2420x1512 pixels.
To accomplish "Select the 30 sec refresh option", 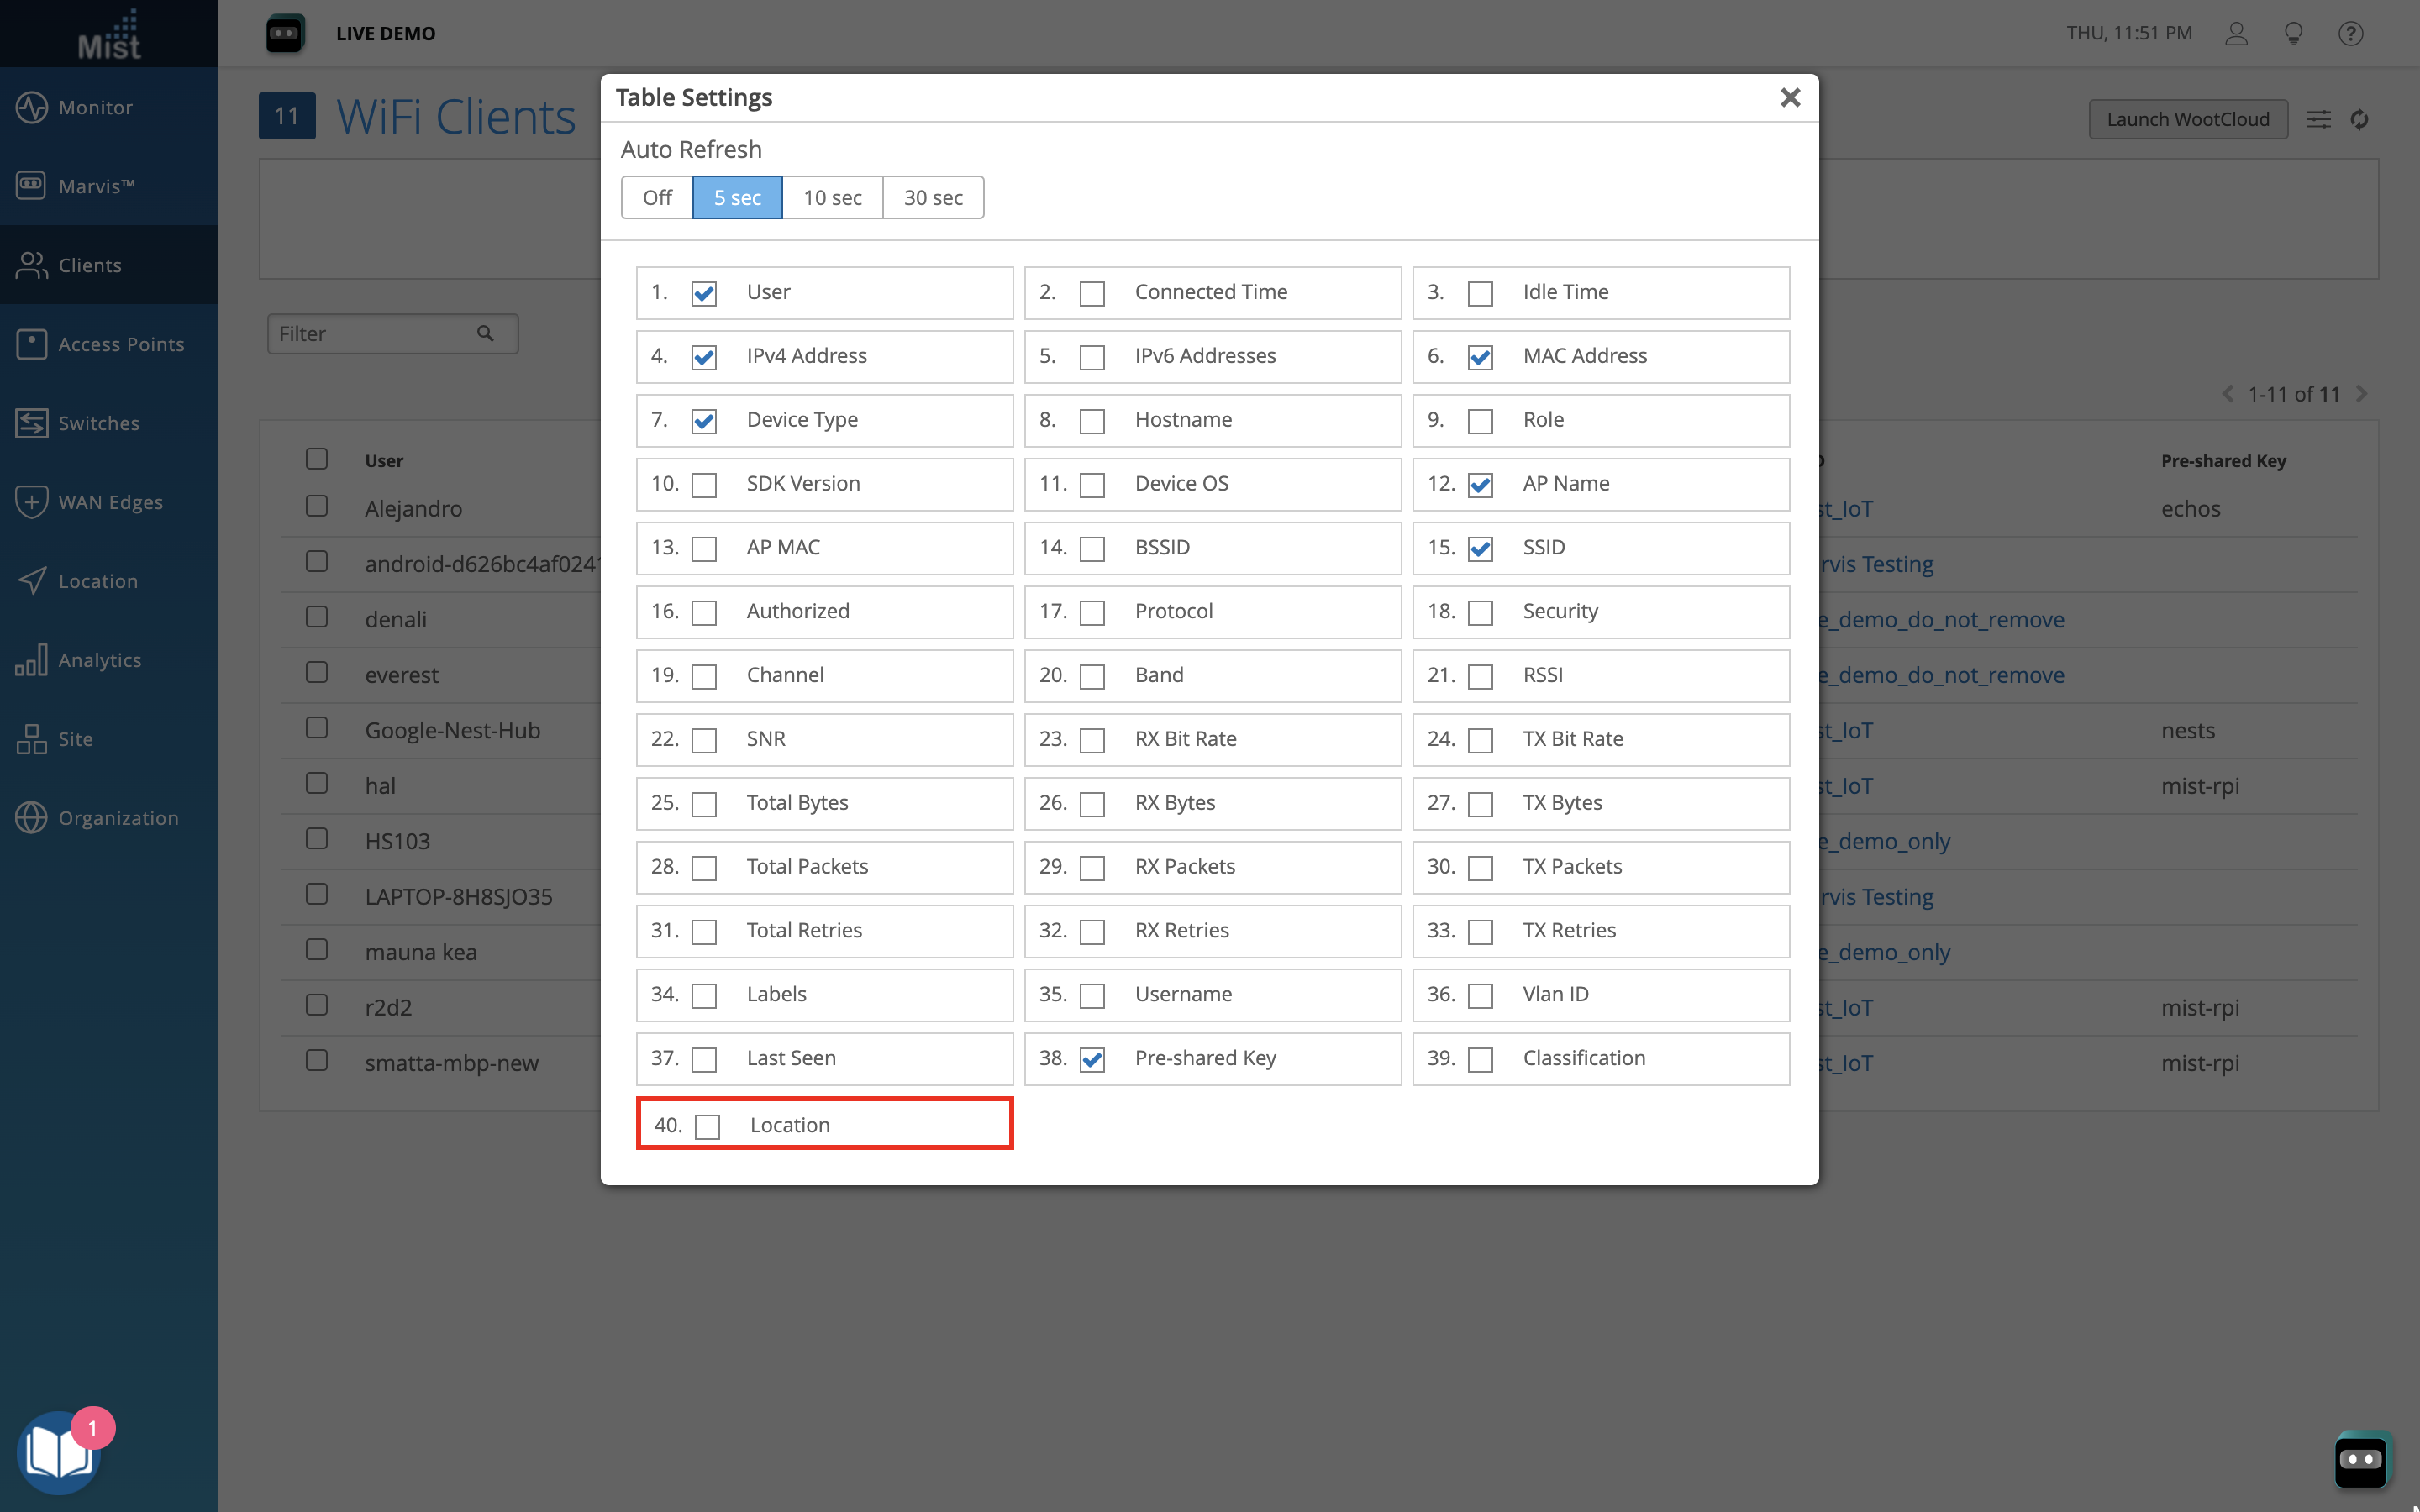I will 933,198.
